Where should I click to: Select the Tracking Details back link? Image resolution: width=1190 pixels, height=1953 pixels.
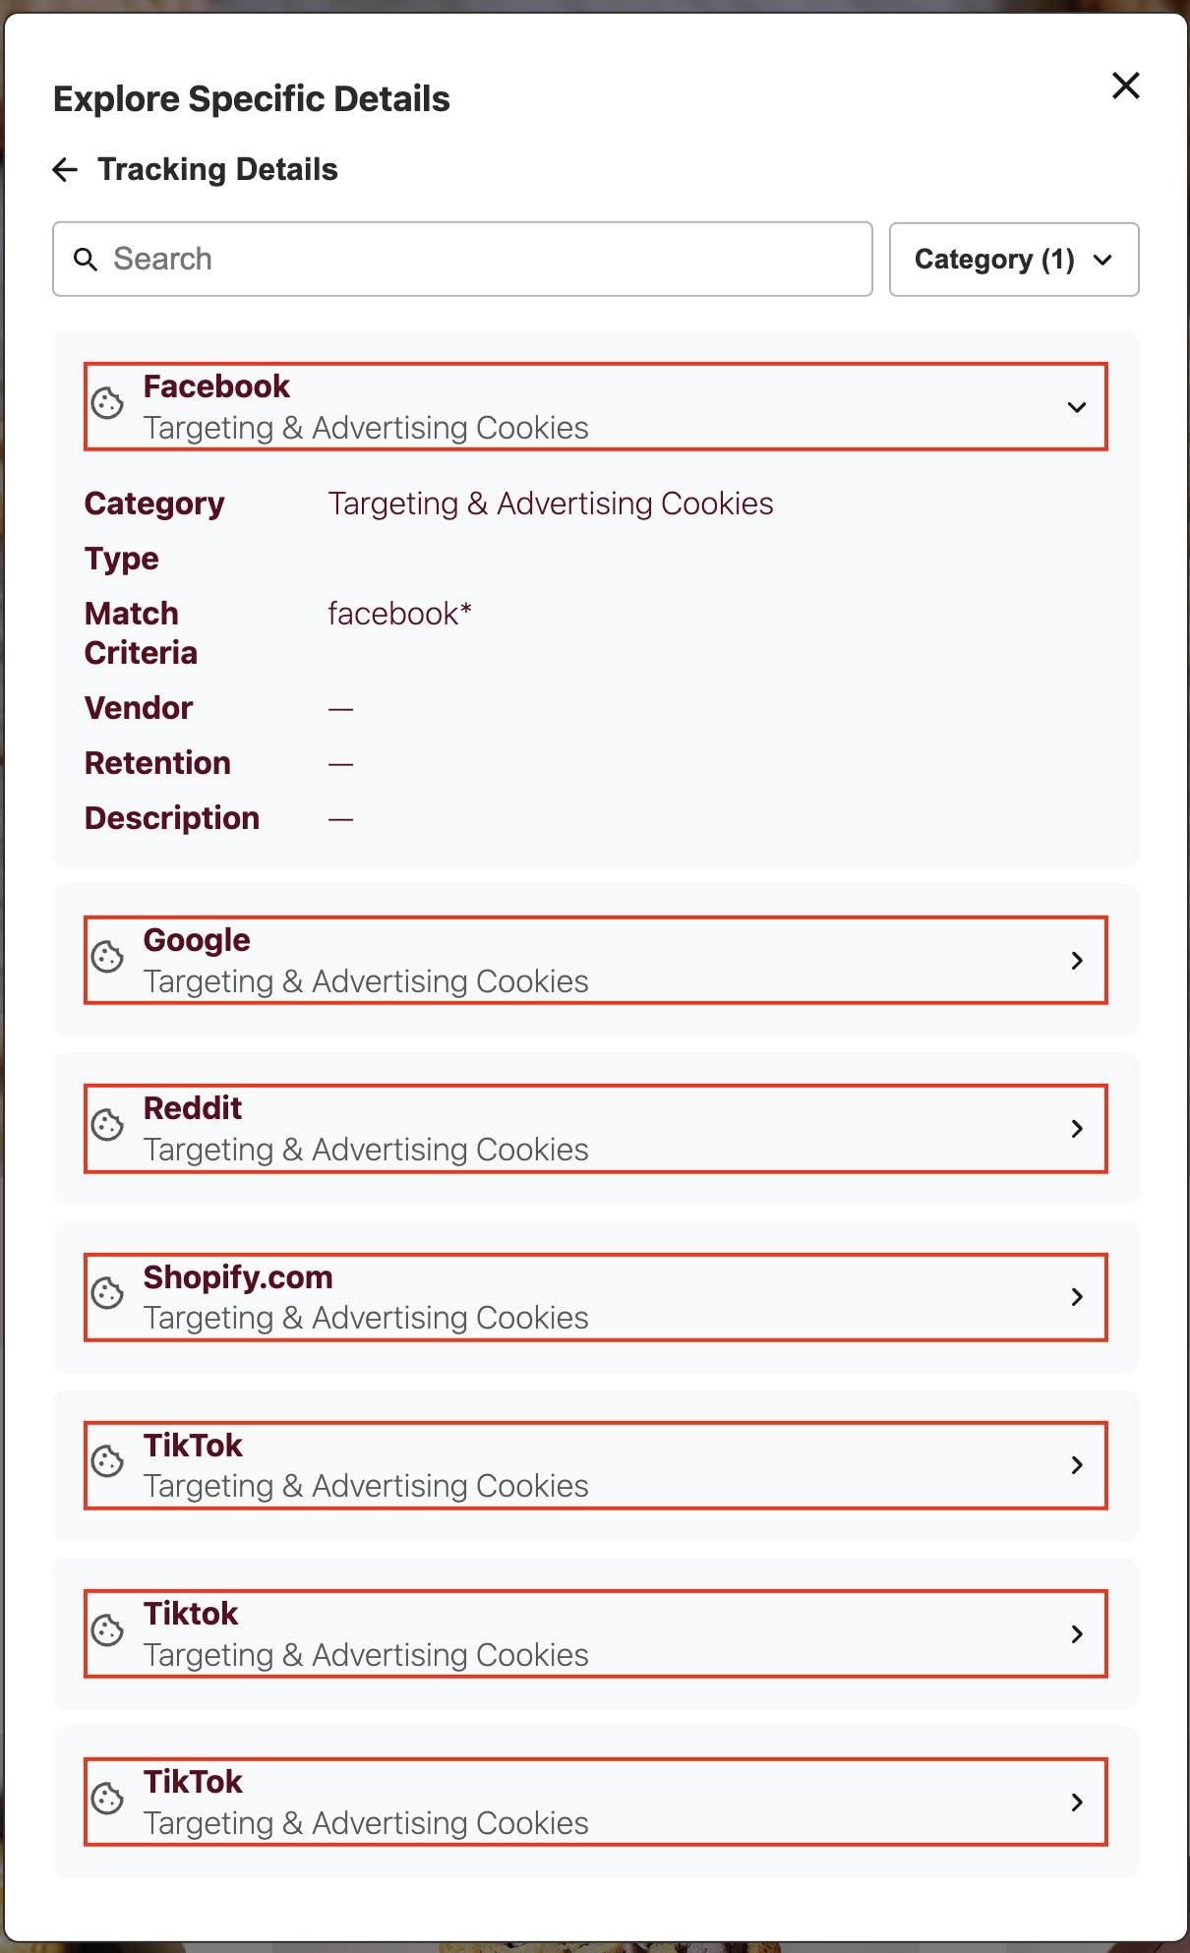pyautogui.click(x=217, y=169)
